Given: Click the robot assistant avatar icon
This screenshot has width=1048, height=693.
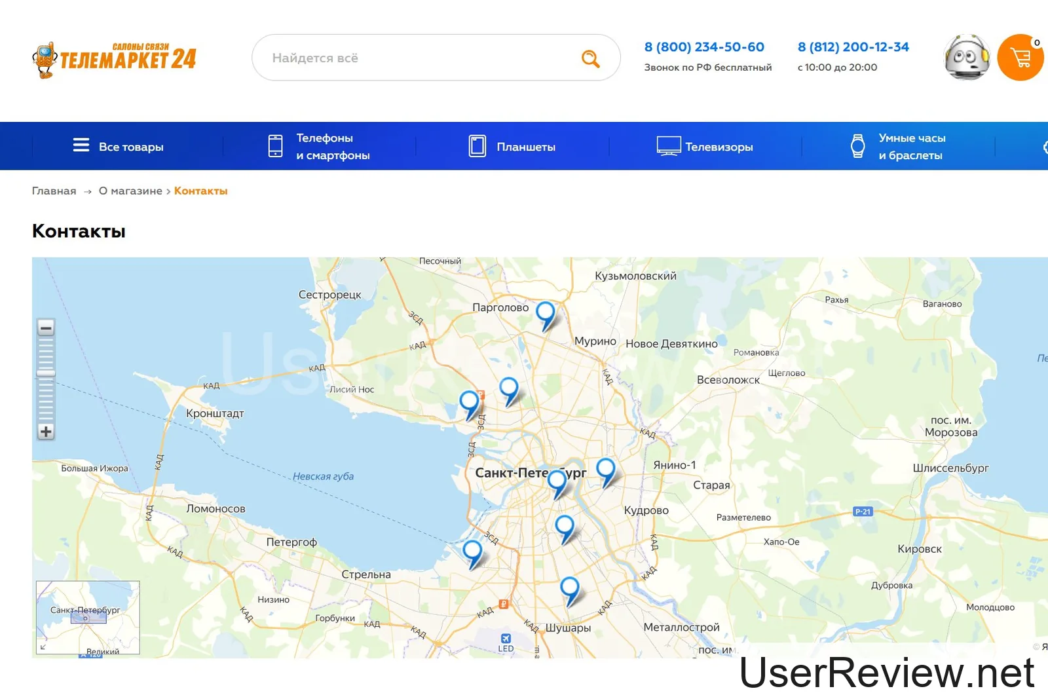Looking at the screenshot, I should [967, 58].
